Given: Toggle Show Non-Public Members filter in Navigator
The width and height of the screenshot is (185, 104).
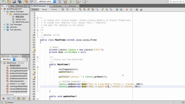Looking at the screenshot, I should coord(18,98).
